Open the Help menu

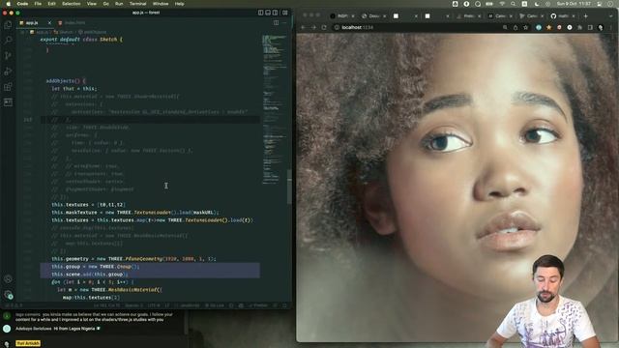click(x=180, y=4)
